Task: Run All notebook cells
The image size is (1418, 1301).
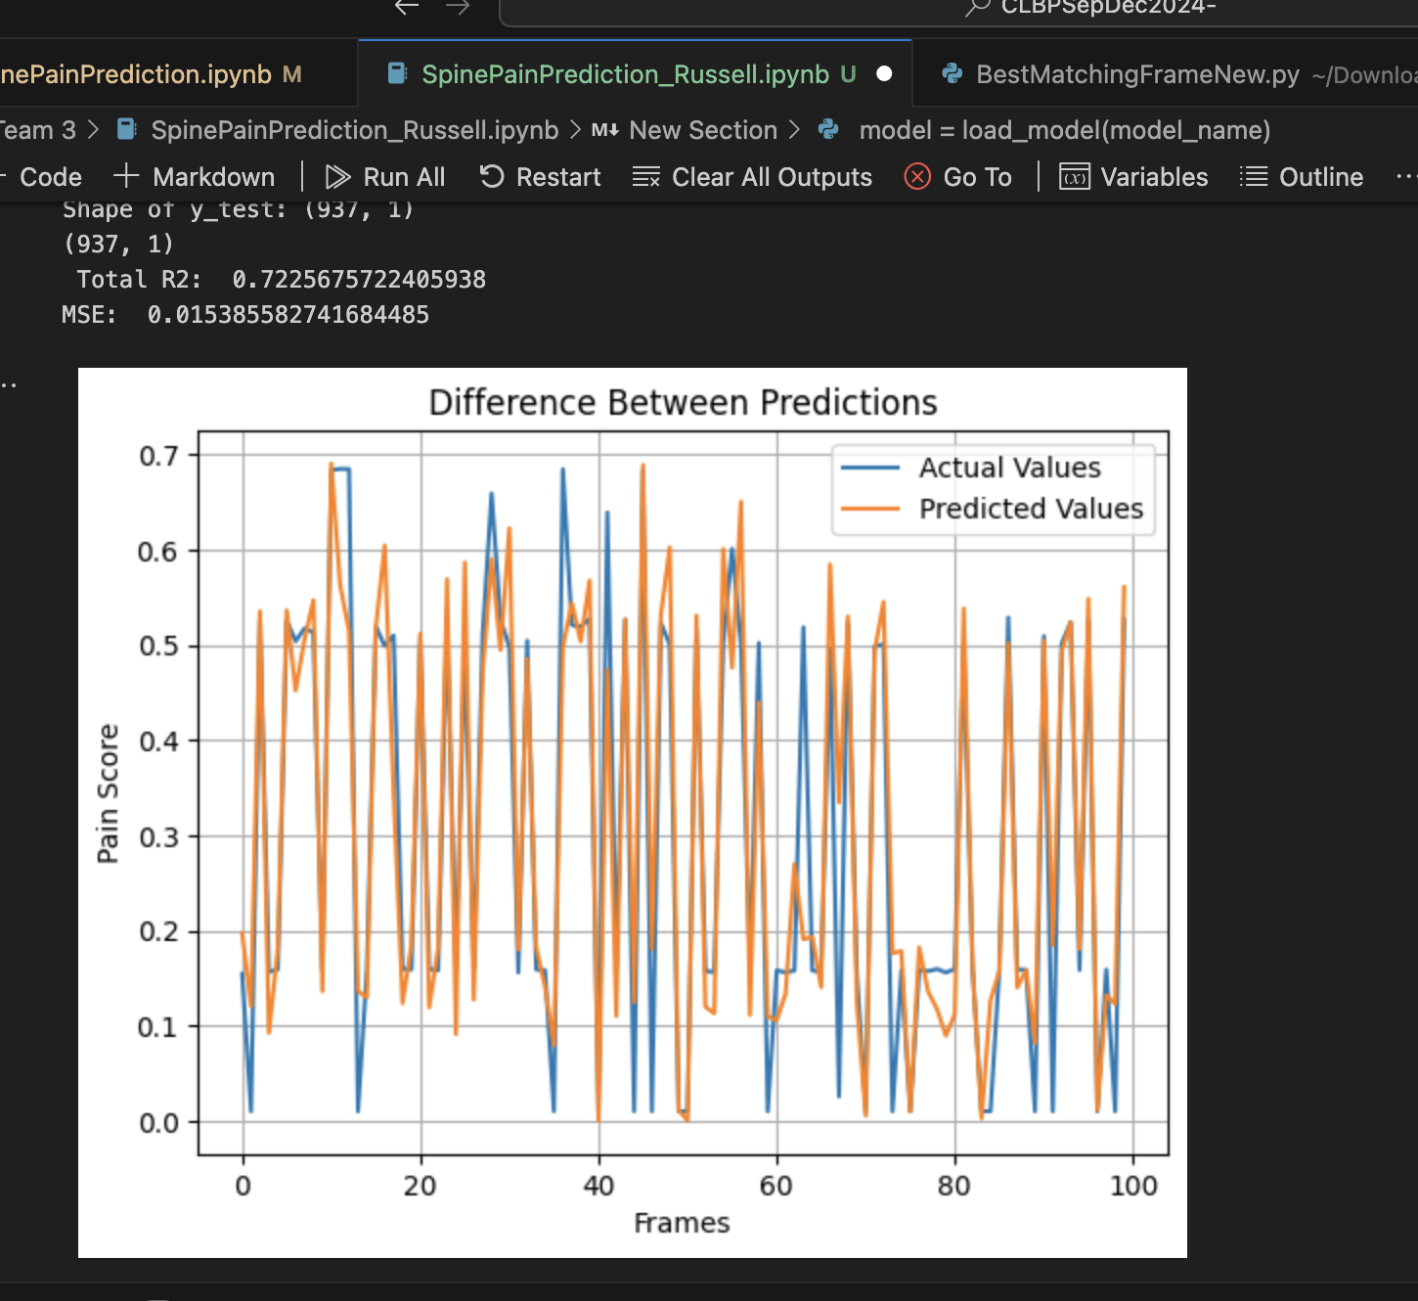Action: click(x=385, y=177)
